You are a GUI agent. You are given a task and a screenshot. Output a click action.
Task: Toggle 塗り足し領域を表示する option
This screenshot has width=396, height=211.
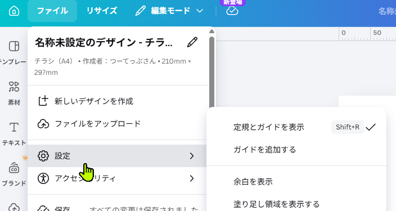[296, 204]
